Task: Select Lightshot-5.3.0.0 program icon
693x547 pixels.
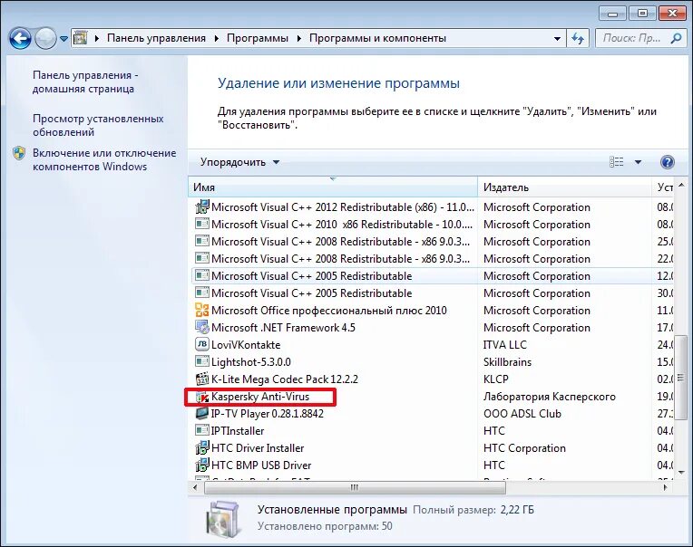Action: [x=202, y=361]
